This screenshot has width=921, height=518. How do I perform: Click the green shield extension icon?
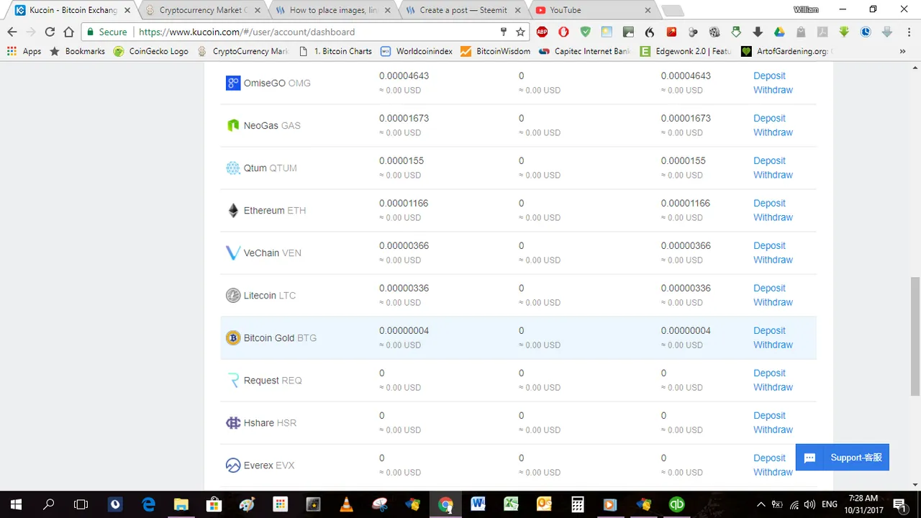[x=585, y=32]
